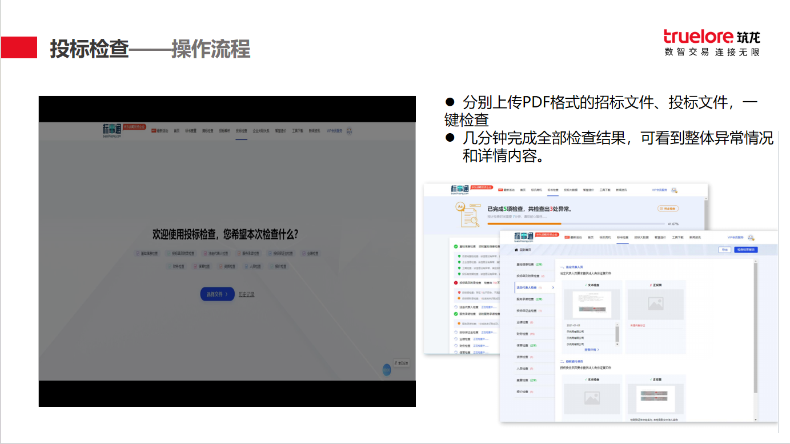The height and width of the screenshot is (444, 790).
Task: Click the blue floating round icon in the left screenshot
Action: tap(387, 370)
